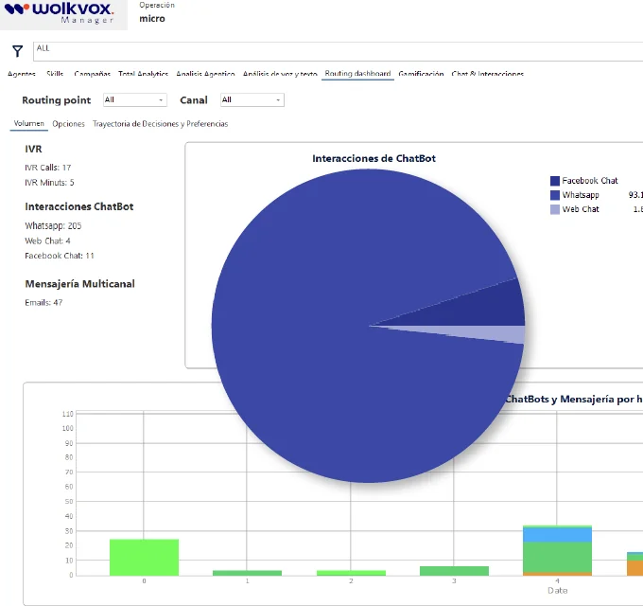643x606 pixels.
Task: Click the 'Facebook Chat: 11' value
Action: [60, 256]
